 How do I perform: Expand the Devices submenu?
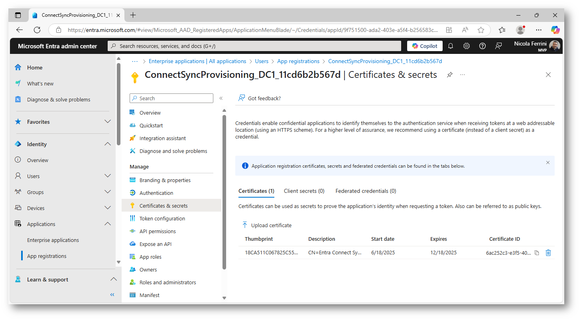pyautogui.click(x=108, y=208)
